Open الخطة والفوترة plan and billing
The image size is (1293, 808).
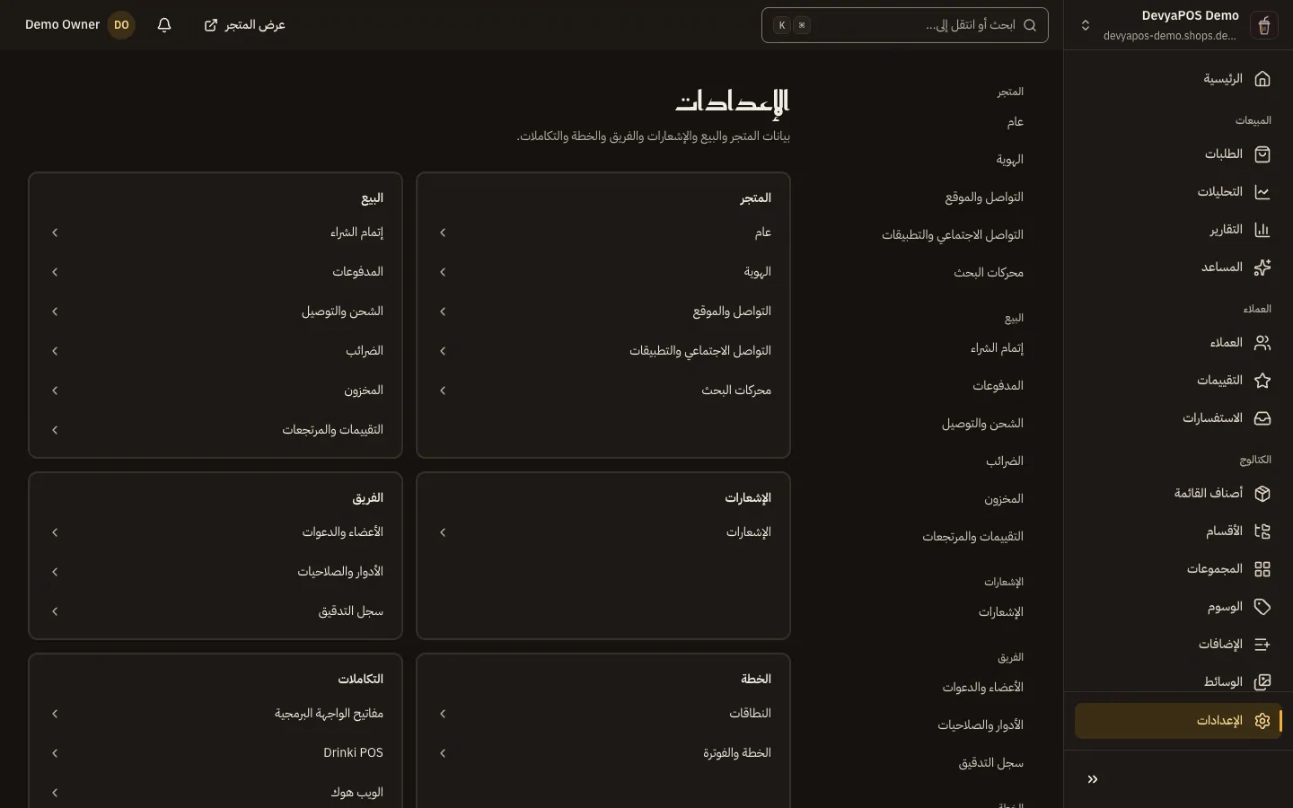pyautogui.click(x=603, y=753)
